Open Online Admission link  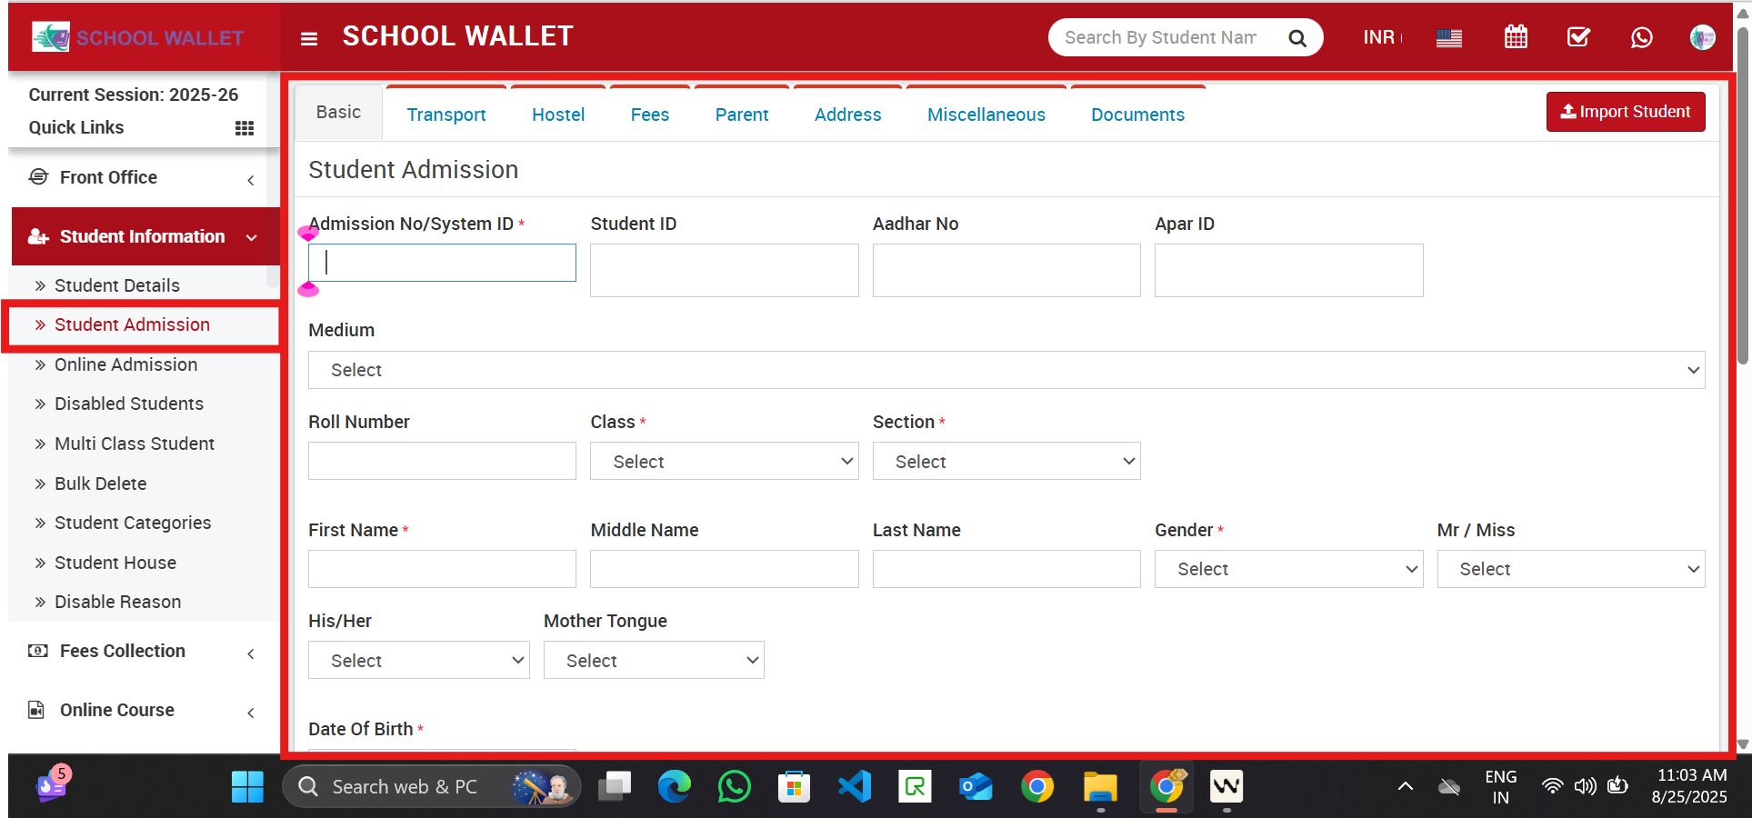pyautogui.click(x=125, y=364)
